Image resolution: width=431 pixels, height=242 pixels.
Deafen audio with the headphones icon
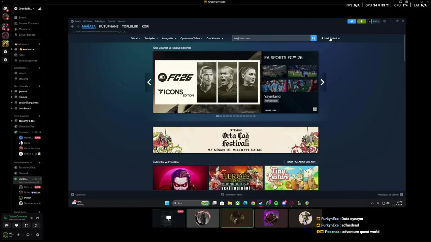point(28,235)
